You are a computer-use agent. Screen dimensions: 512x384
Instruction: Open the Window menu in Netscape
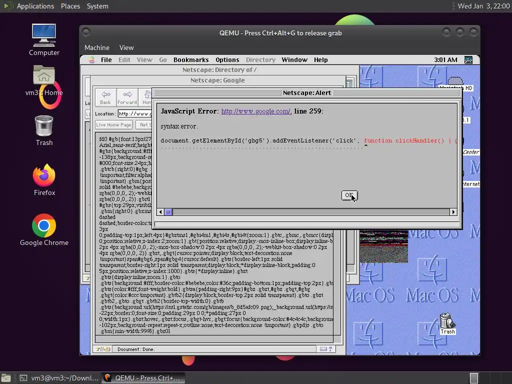[294, 60]
